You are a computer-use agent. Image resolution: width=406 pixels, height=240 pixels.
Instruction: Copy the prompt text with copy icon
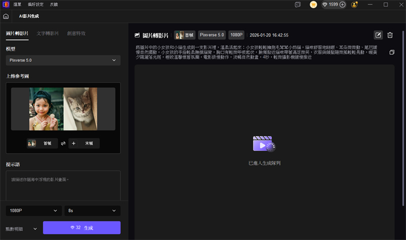(391, 53)
